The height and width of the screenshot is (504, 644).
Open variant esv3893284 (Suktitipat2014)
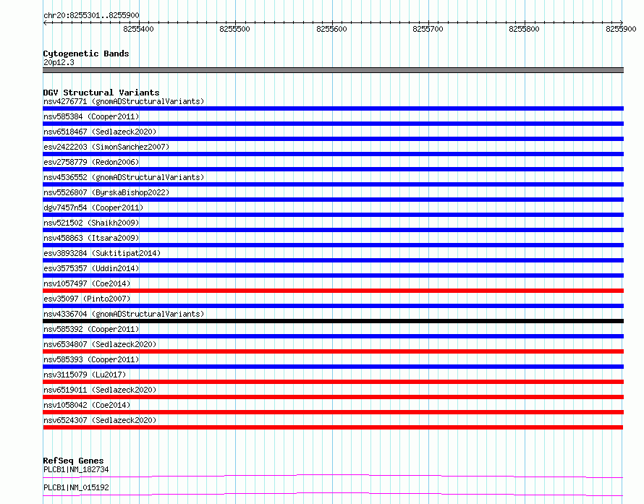(x=102, y=253)
